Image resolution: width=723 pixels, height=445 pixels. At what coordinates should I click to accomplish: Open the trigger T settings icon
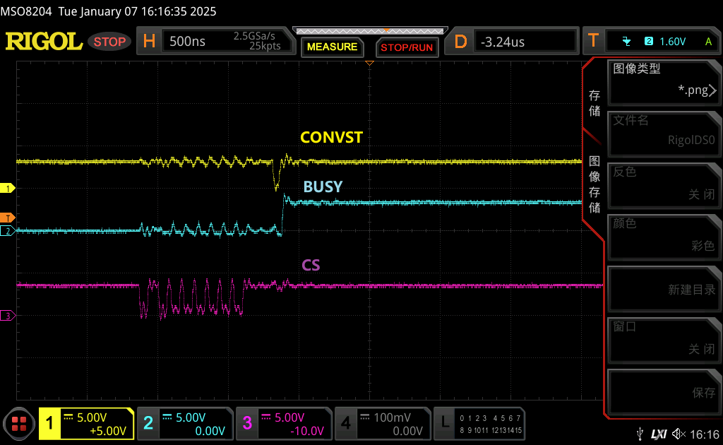(593, 42)
